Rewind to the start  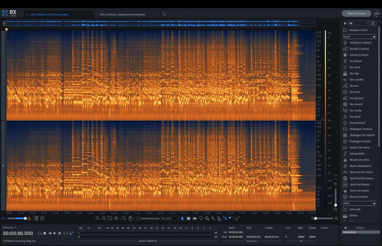click(50, 233)
